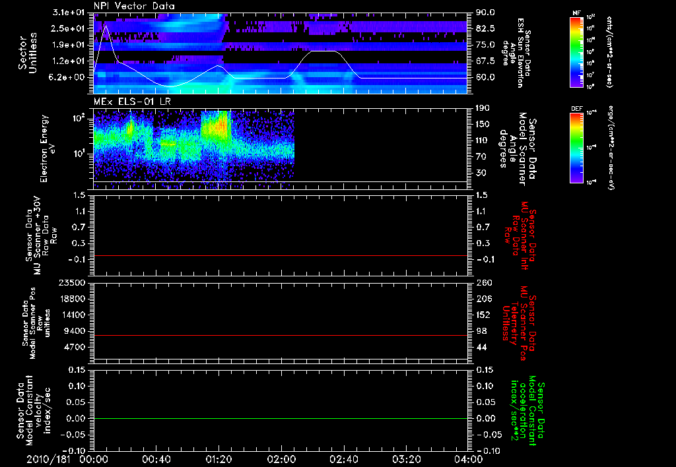Click the green Model Constant acceleration axis title
The image size is (676, 467).
(x=527, y=412)
